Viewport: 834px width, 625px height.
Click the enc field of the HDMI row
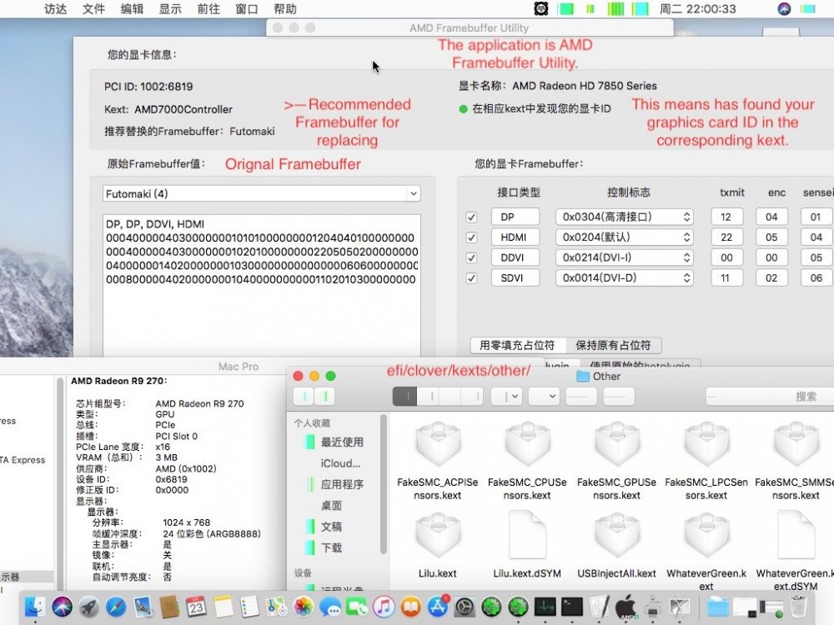[x=771, y=237]
